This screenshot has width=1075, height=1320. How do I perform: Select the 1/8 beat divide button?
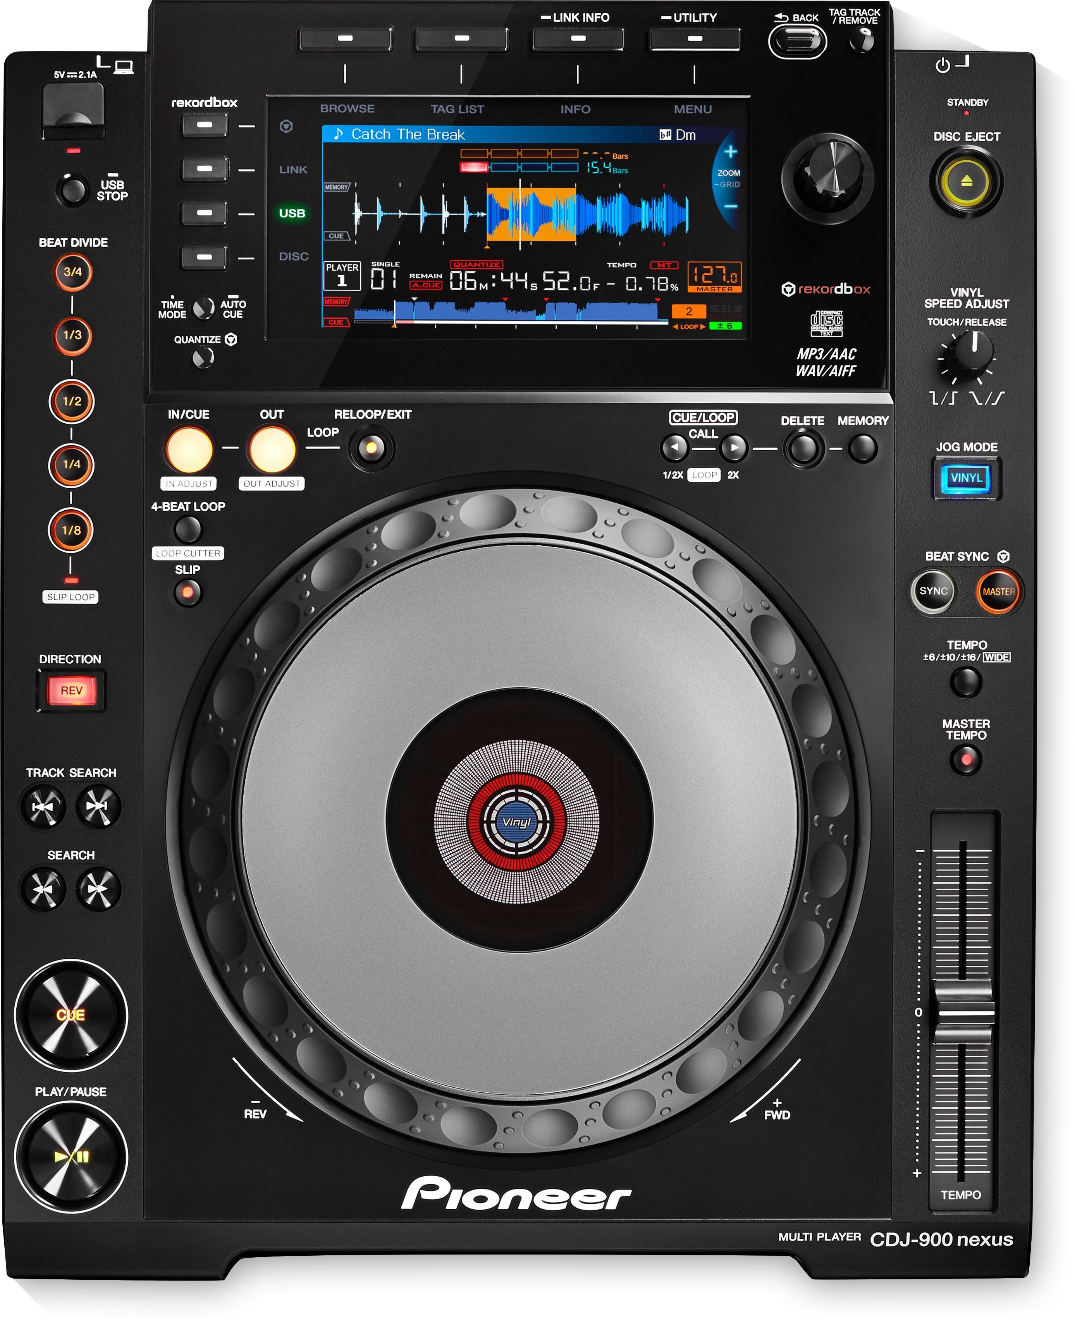click(x=71, y=530)
